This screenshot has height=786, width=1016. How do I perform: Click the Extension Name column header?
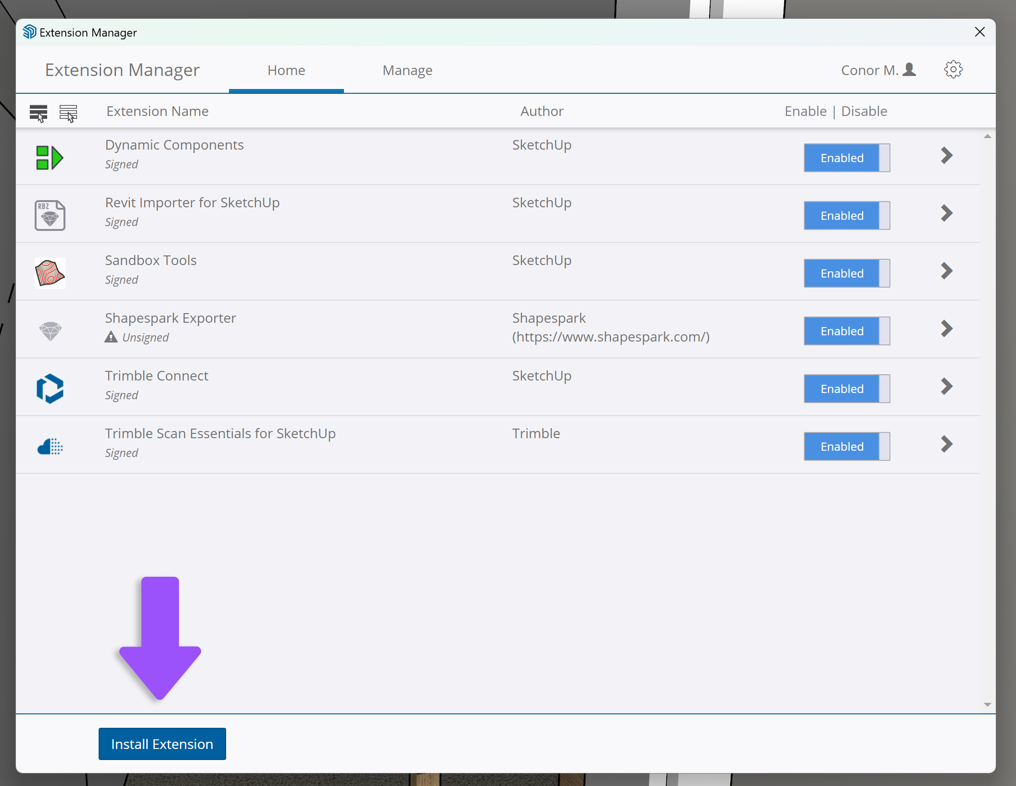click(x=157, y=111)
